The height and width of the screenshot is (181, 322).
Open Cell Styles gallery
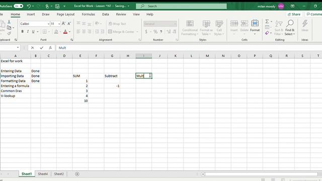click(219, 28)
